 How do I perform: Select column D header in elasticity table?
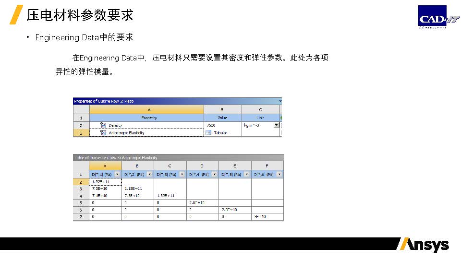pyautogui.click(x=202, y=166)
